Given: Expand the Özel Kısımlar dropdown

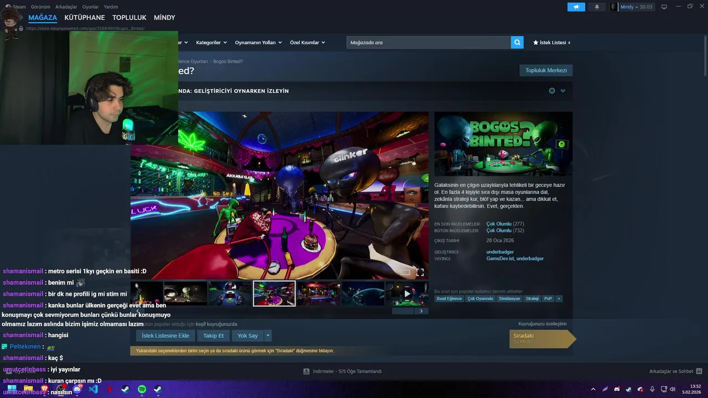Looking at the screenshot, I should [308, 43].
